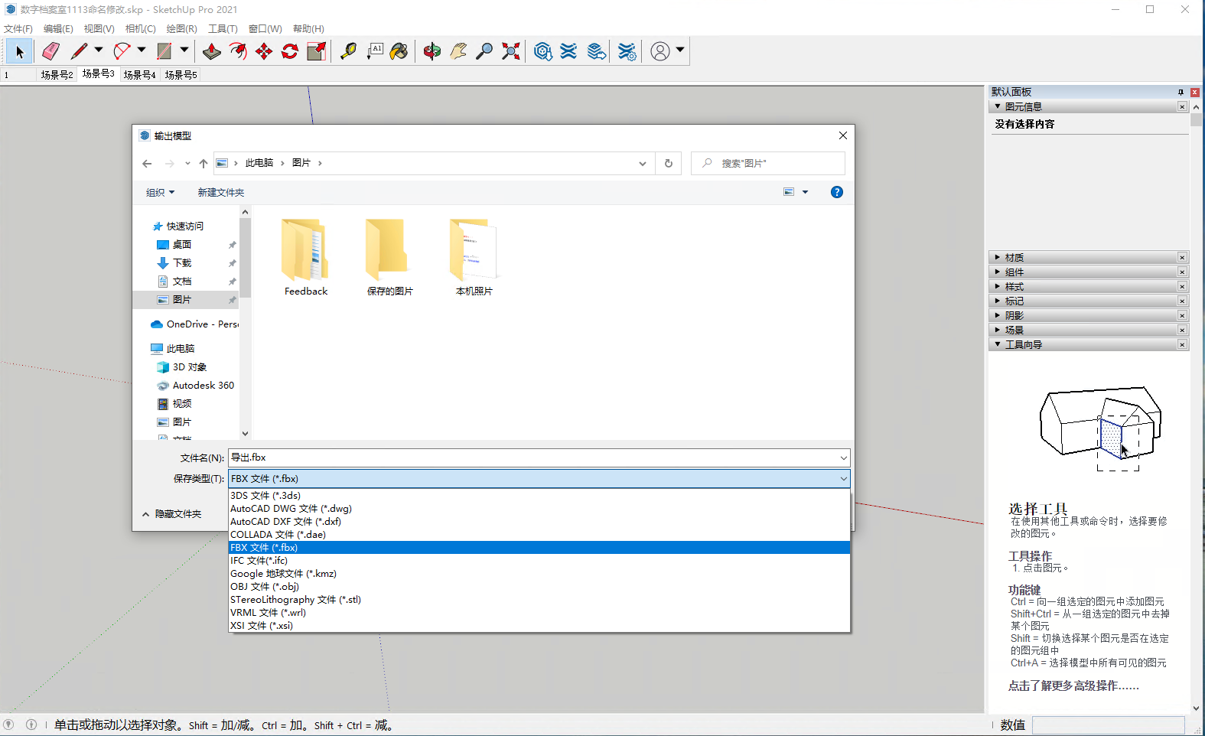The height and width of the screenshot is (736, 1205).
Task: Open the Rectangle tool dropdown arrow
Action: click(x=184, y=50)
